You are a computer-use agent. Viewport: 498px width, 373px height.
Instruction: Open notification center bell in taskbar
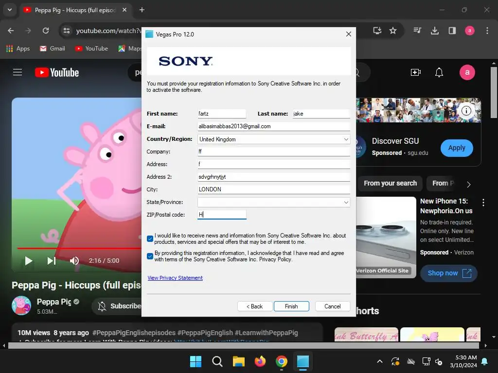pos(485,361)
